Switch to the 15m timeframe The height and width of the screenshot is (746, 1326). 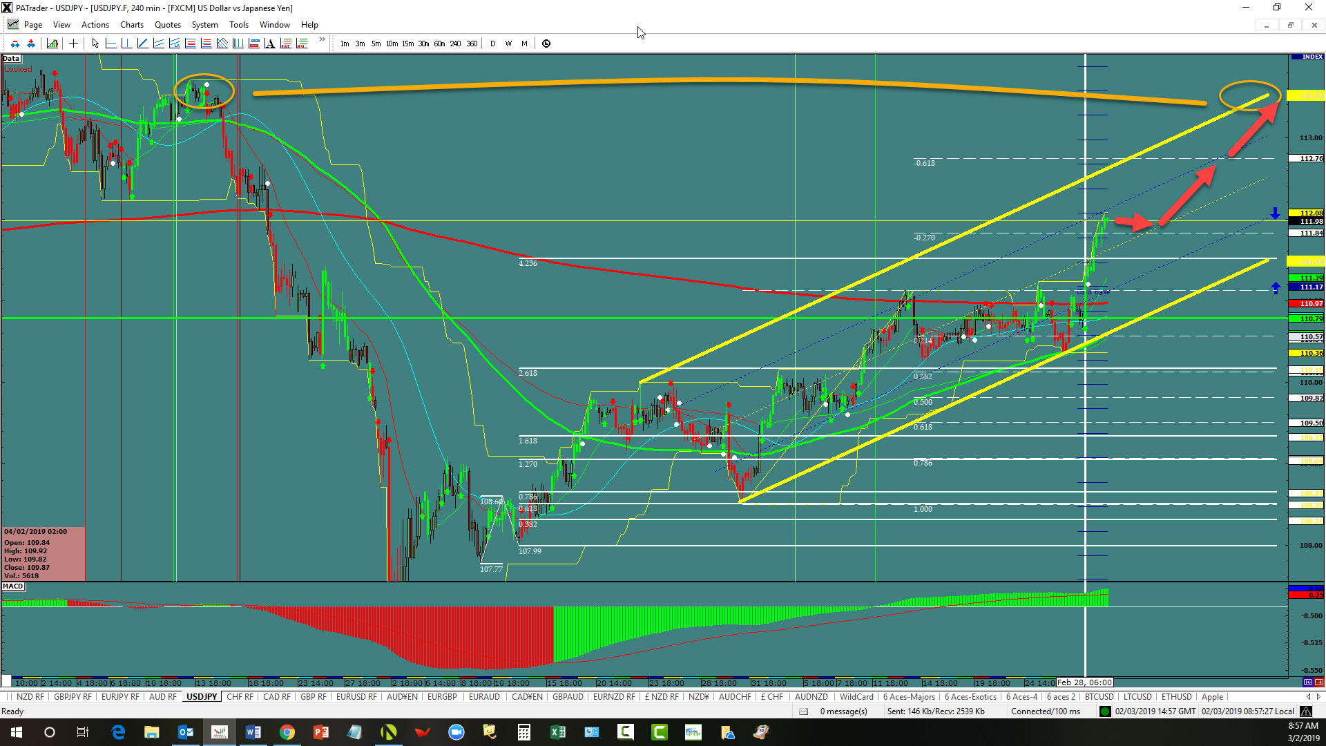[x=407, y=44]
